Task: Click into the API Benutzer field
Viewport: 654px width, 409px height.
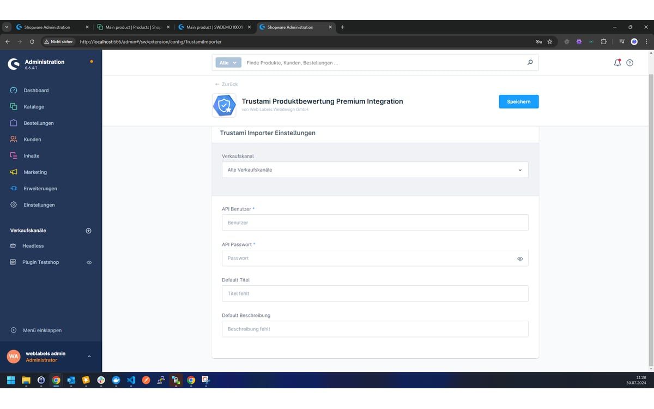Action: (x=375, y=222)
